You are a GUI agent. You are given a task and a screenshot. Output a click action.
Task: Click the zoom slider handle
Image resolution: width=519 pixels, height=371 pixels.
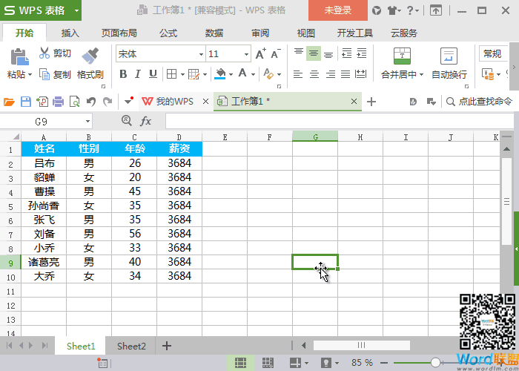pos(436,362)
